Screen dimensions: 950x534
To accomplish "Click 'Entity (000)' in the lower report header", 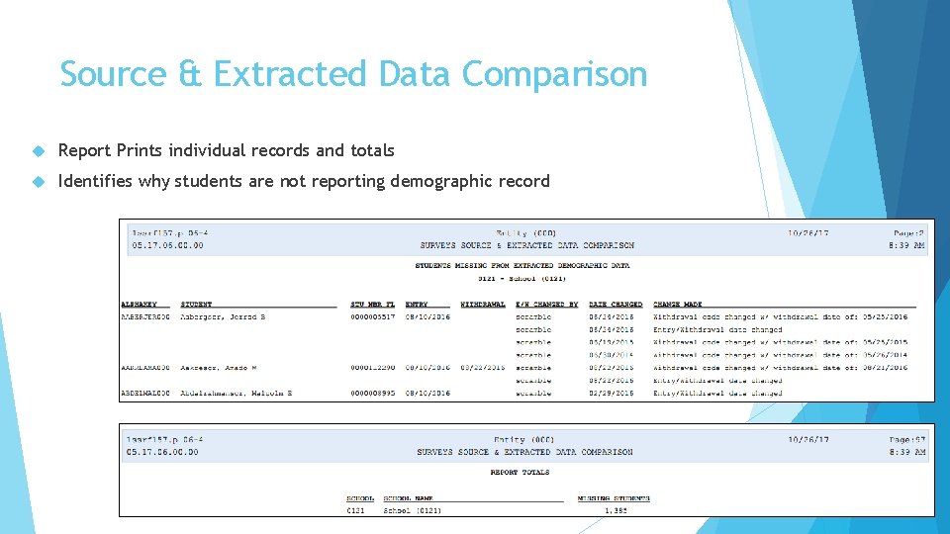I will 524,439.
